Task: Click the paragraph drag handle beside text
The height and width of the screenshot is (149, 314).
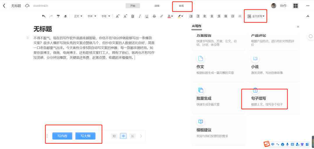Action: pos(28,38)
